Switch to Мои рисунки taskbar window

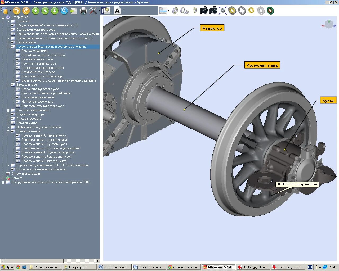80,267
